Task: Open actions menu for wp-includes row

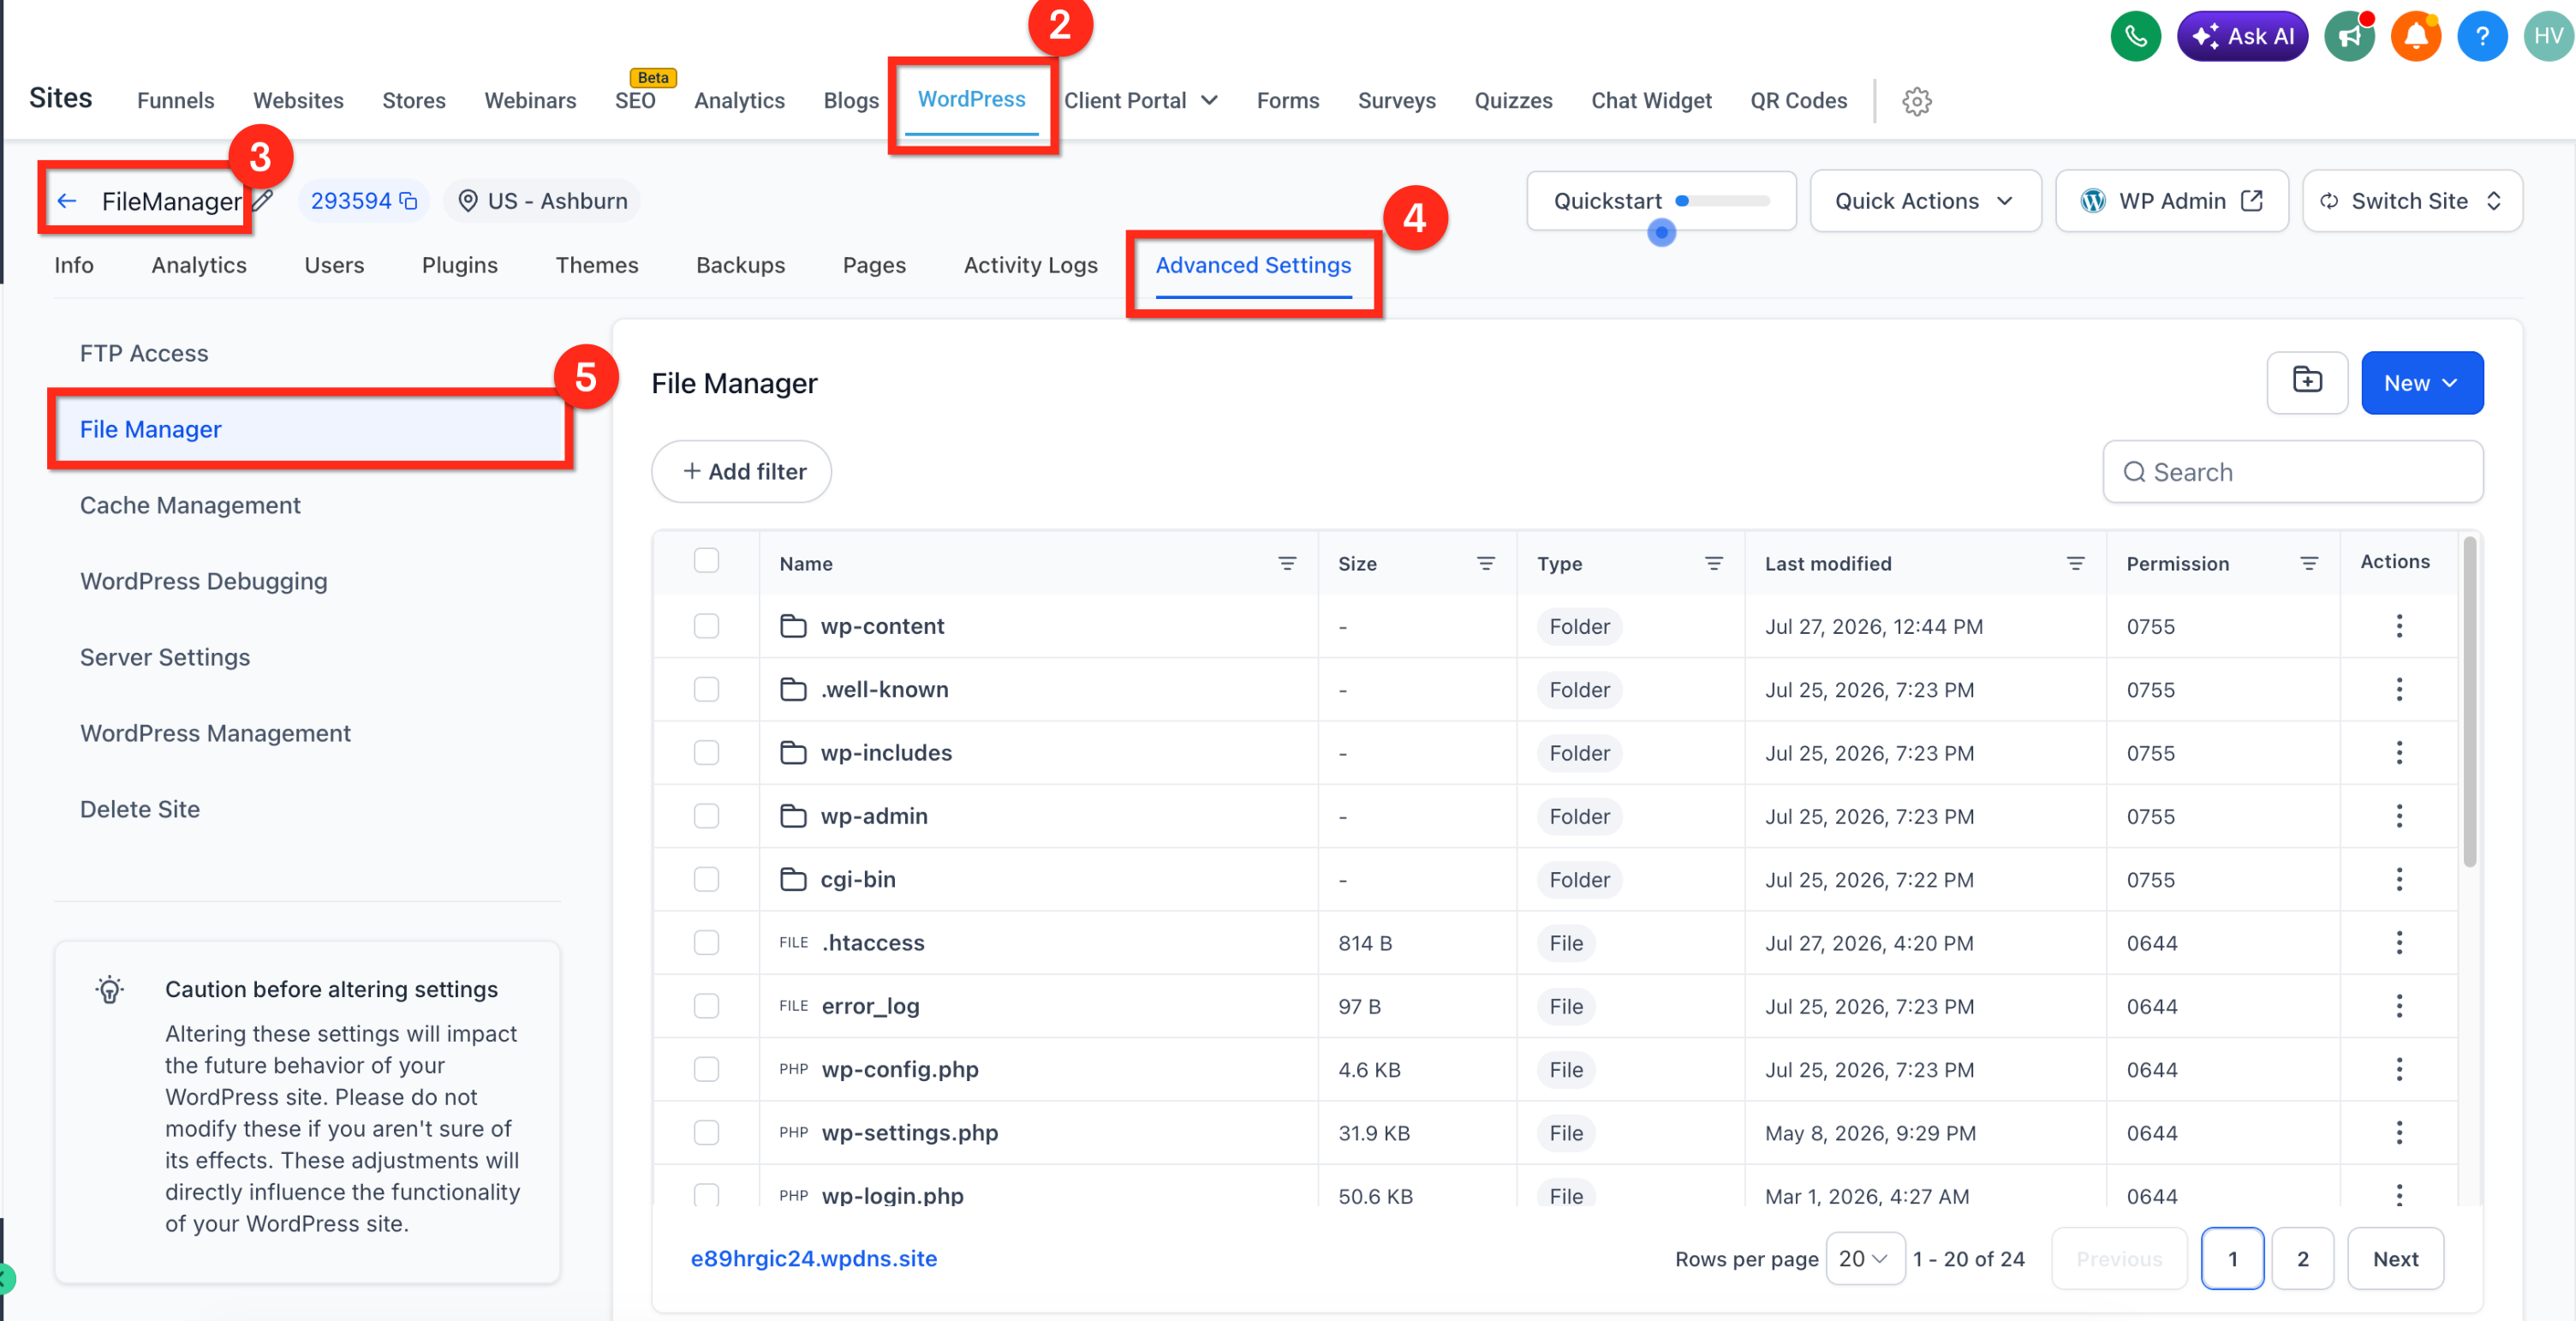Action: pyautogui.click(x=2399, y=752)
